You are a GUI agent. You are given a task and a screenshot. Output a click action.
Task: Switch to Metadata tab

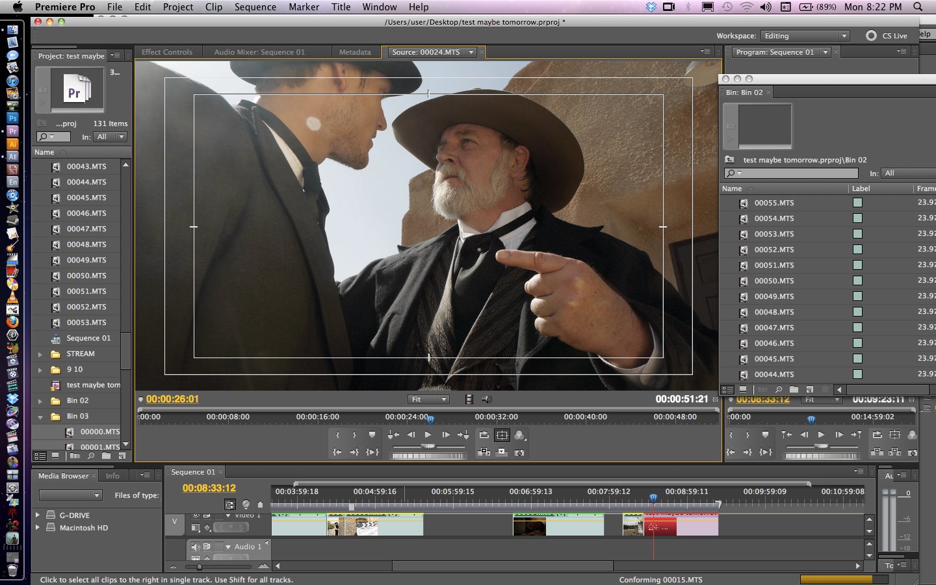(x=355, y=52)
